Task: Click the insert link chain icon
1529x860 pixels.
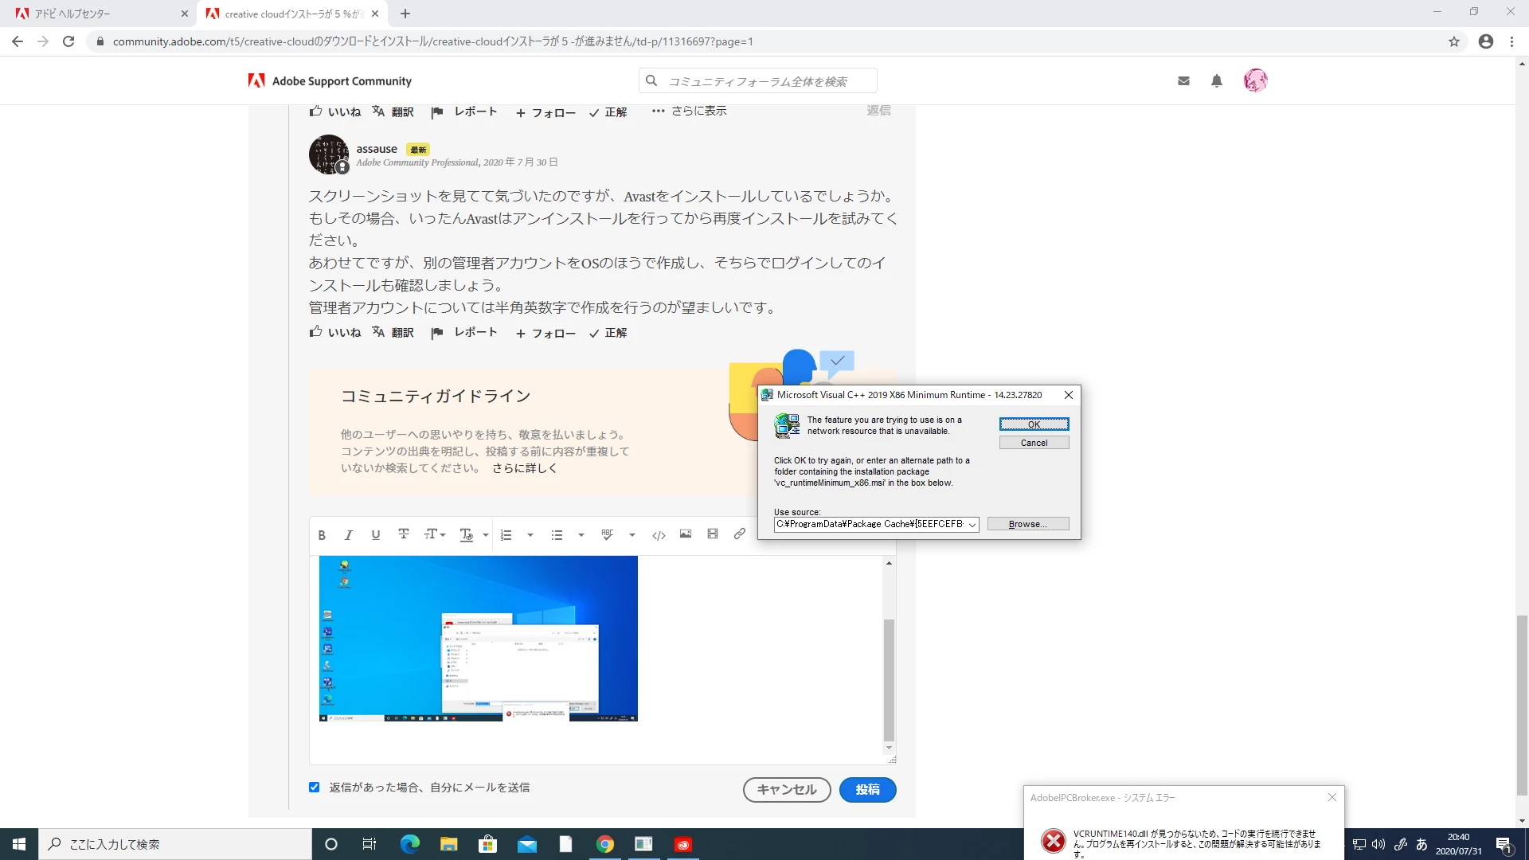Action: (x=740, y=534)
